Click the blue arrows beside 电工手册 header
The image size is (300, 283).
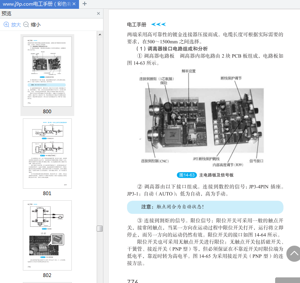158,24
